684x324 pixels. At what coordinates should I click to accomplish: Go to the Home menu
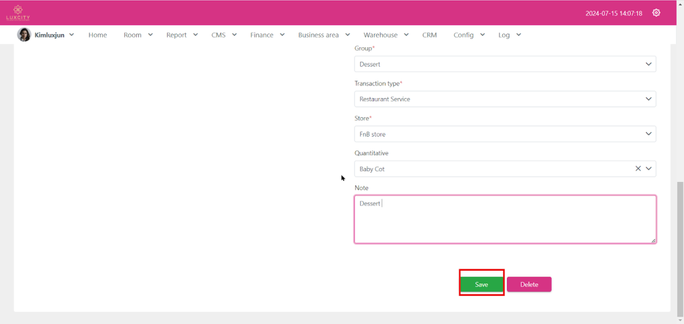click(98, 35)
